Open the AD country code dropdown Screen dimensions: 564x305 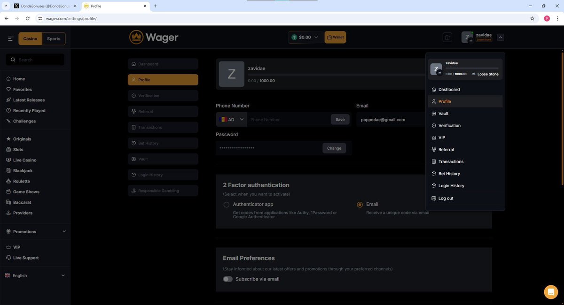point(232,120)
